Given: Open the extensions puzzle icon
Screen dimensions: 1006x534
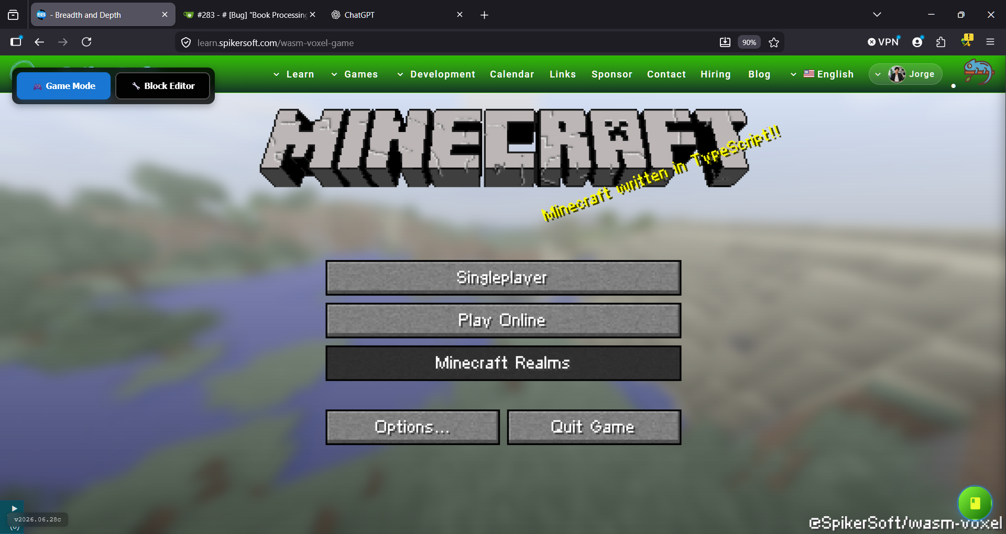Looking at the screenshot, I should pos(941,42).
